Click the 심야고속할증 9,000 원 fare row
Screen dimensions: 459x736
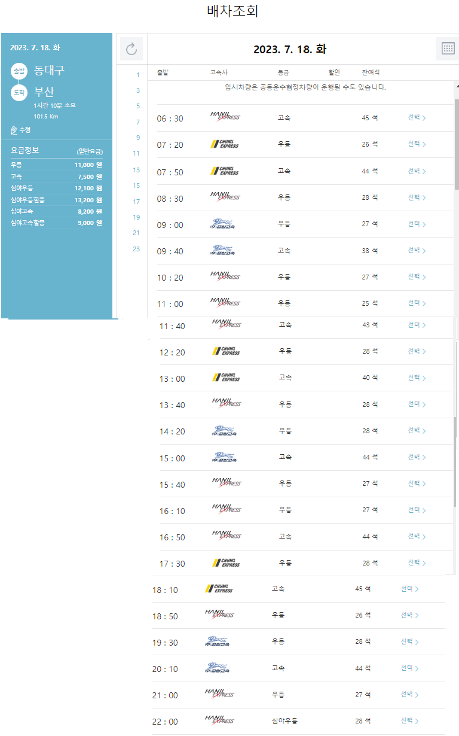[56, 223]
